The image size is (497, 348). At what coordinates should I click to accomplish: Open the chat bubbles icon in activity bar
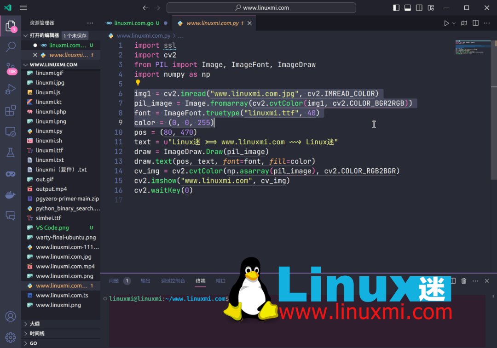pos(11,216)
